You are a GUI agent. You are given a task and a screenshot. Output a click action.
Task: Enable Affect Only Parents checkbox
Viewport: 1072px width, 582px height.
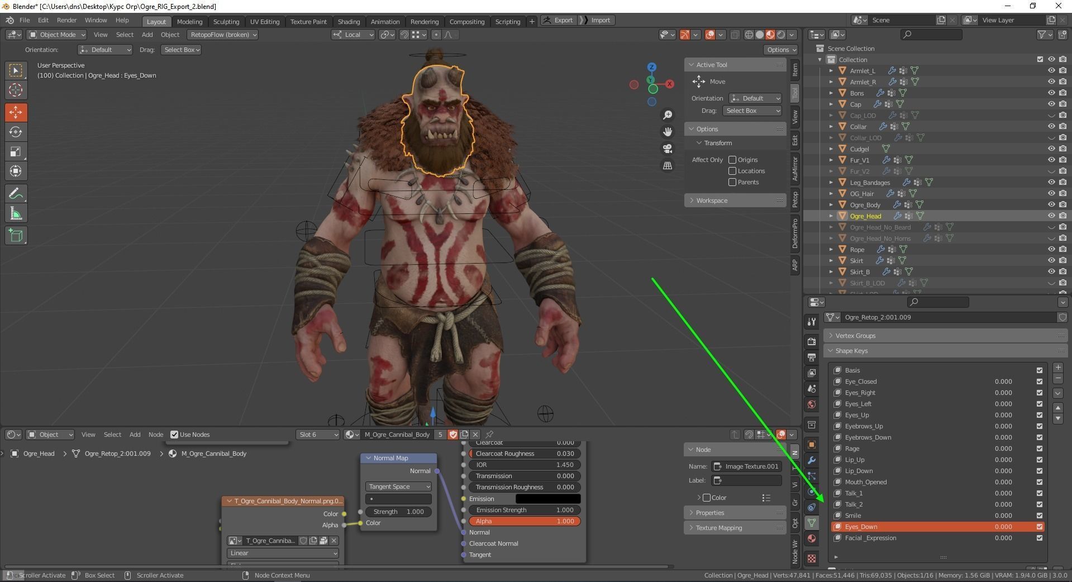click(x=732, y=182)
